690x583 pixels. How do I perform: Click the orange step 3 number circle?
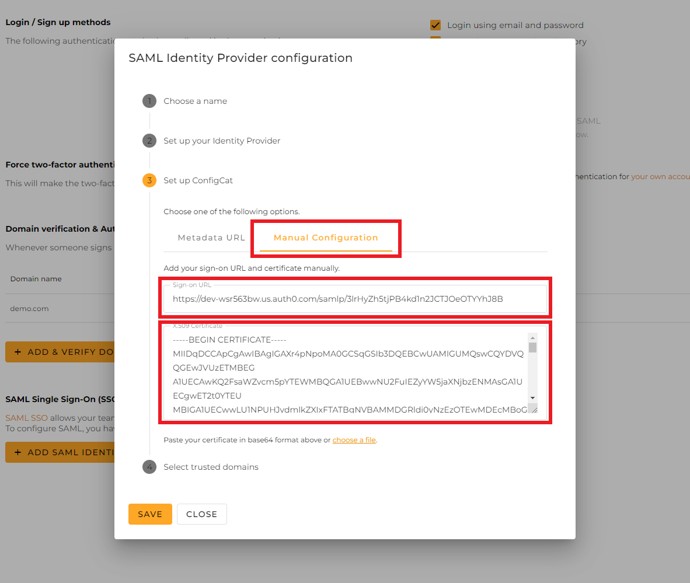point(149,180)
